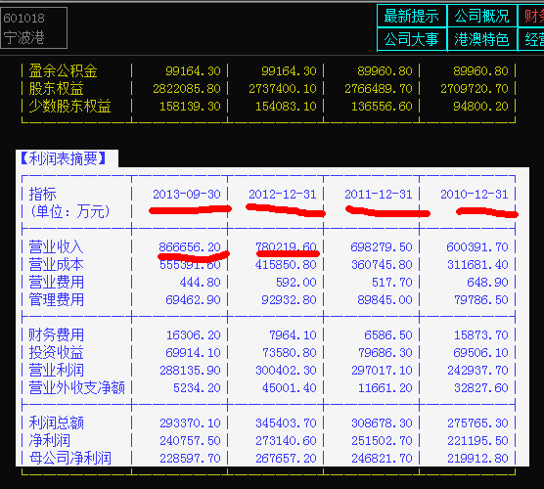Select financial expense value 16306.20

(x=194, y=335)
